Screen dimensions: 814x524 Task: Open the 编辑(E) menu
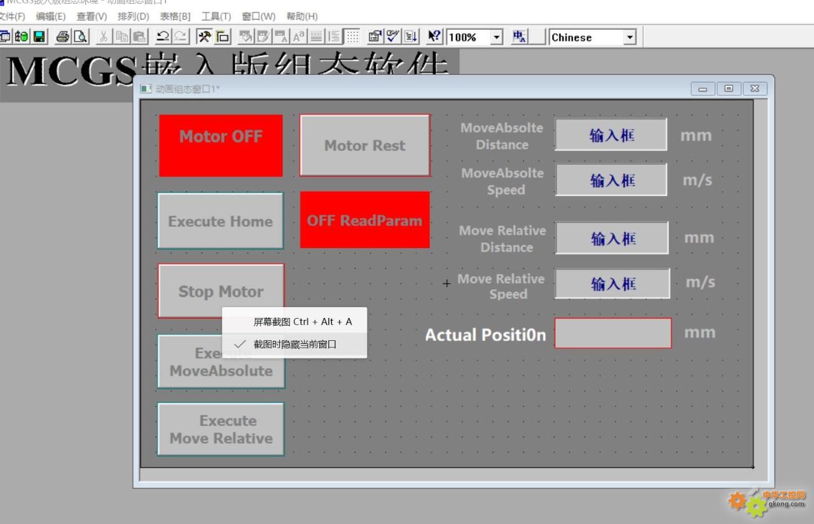click(x=51, y=17)
